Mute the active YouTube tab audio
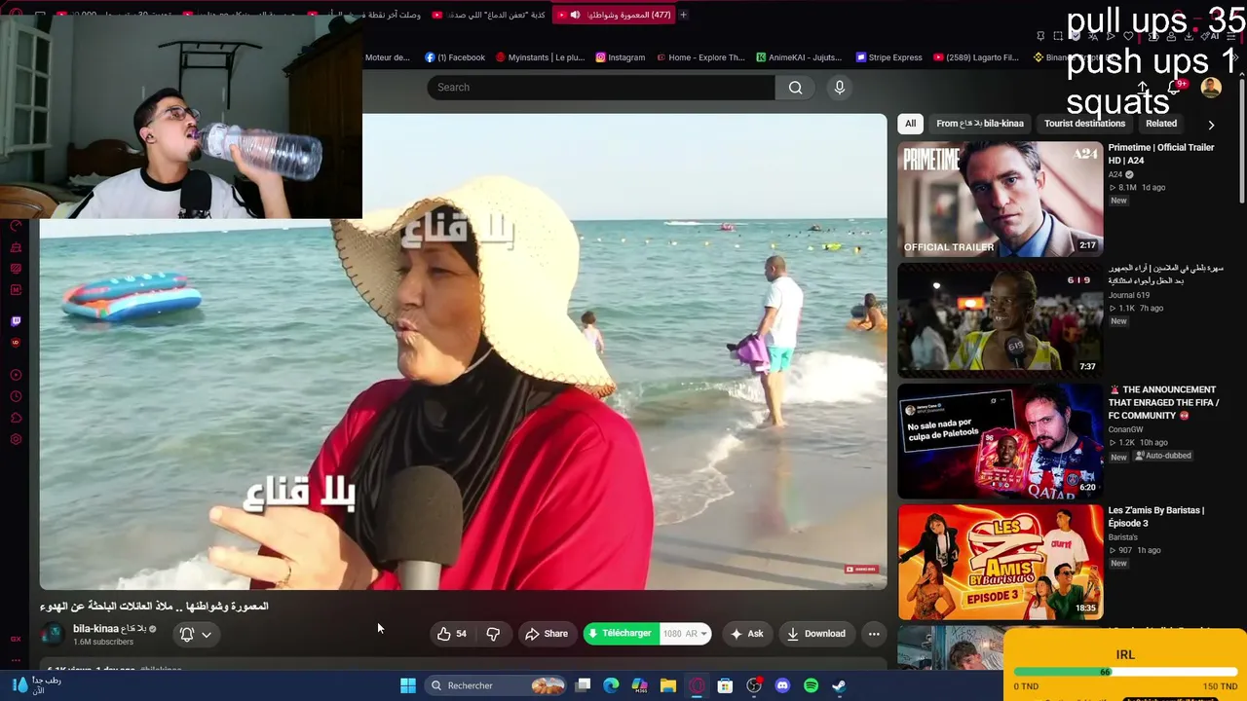The image size is (1247, 701). [x=575, y=15]
